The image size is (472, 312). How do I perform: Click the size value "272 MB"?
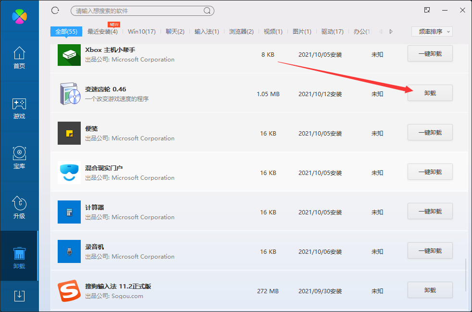coord(268,291)
